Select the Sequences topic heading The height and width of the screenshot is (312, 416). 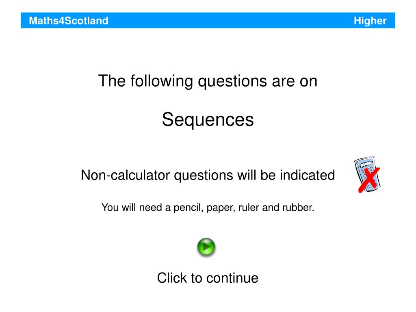click(208, 120)
